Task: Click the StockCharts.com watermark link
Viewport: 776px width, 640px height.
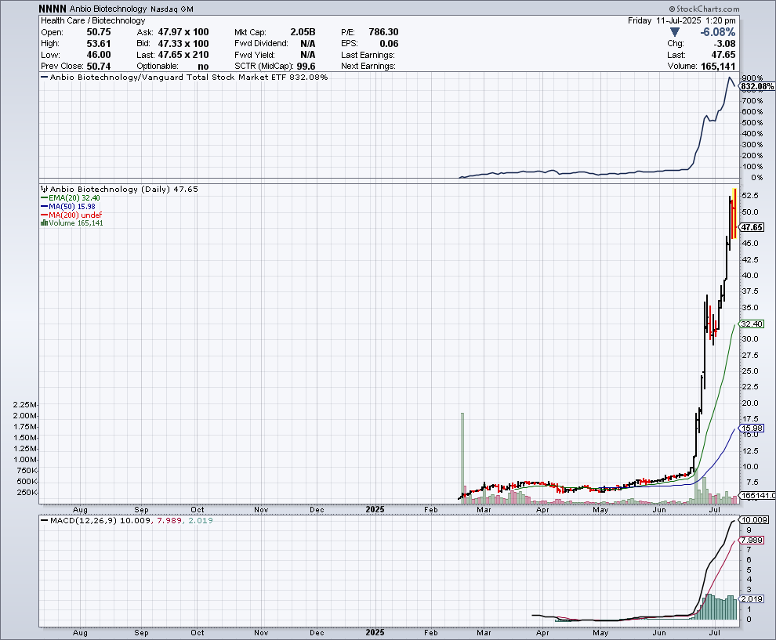Action: point(704,9)
